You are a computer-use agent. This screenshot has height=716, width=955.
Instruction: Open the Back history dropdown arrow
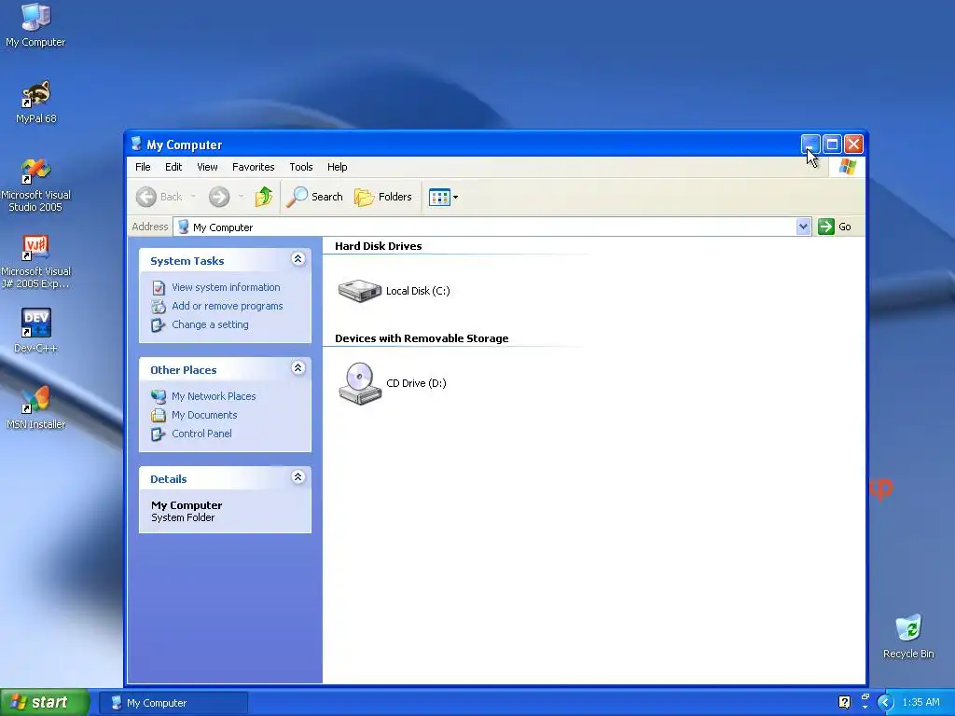click(x=193, y=197)
